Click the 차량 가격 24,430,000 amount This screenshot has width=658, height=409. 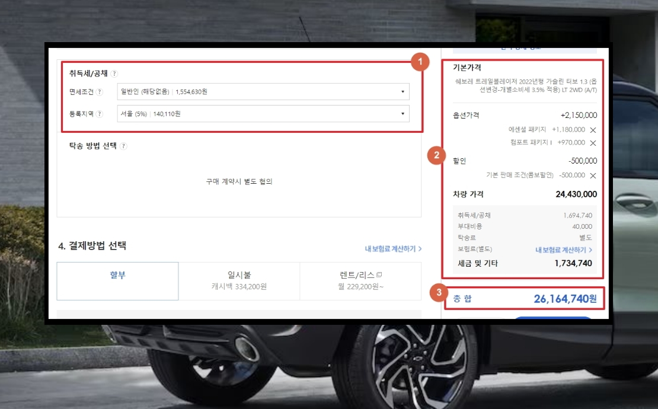[x=576, y=194]
